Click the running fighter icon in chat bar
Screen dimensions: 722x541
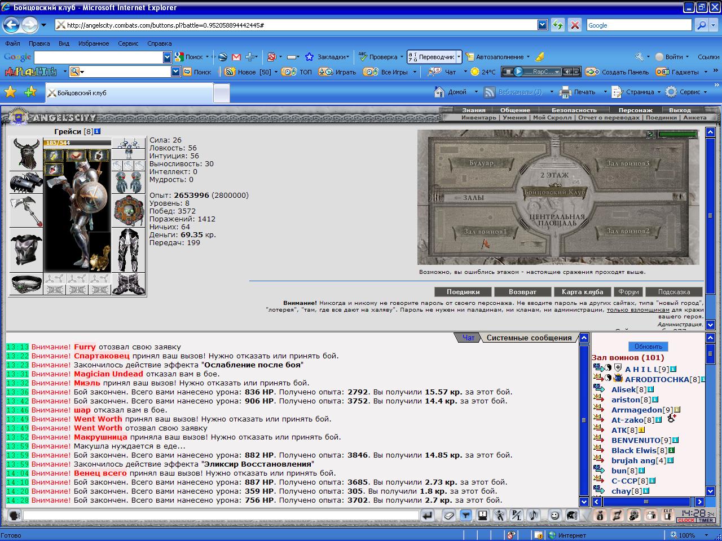(x=499, y=515)
